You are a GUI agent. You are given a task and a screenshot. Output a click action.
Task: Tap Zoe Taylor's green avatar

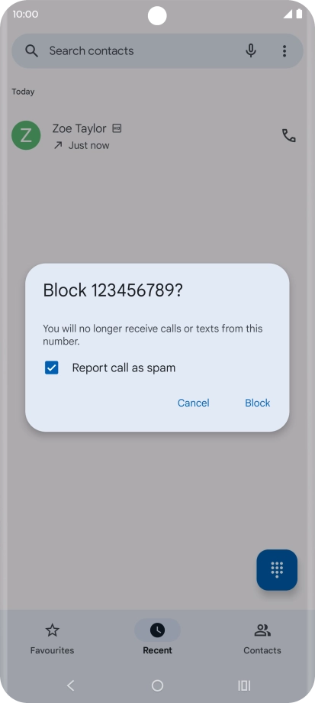click(26, 135)
